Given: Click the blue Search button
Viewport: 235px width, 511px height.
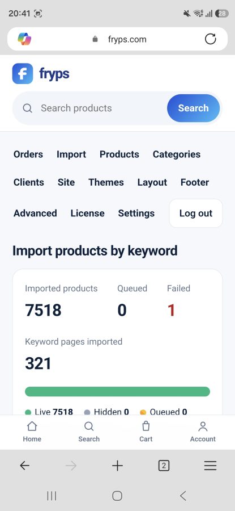Looking at the screenshot, I should pyautogui.click(x=194, y=108).
